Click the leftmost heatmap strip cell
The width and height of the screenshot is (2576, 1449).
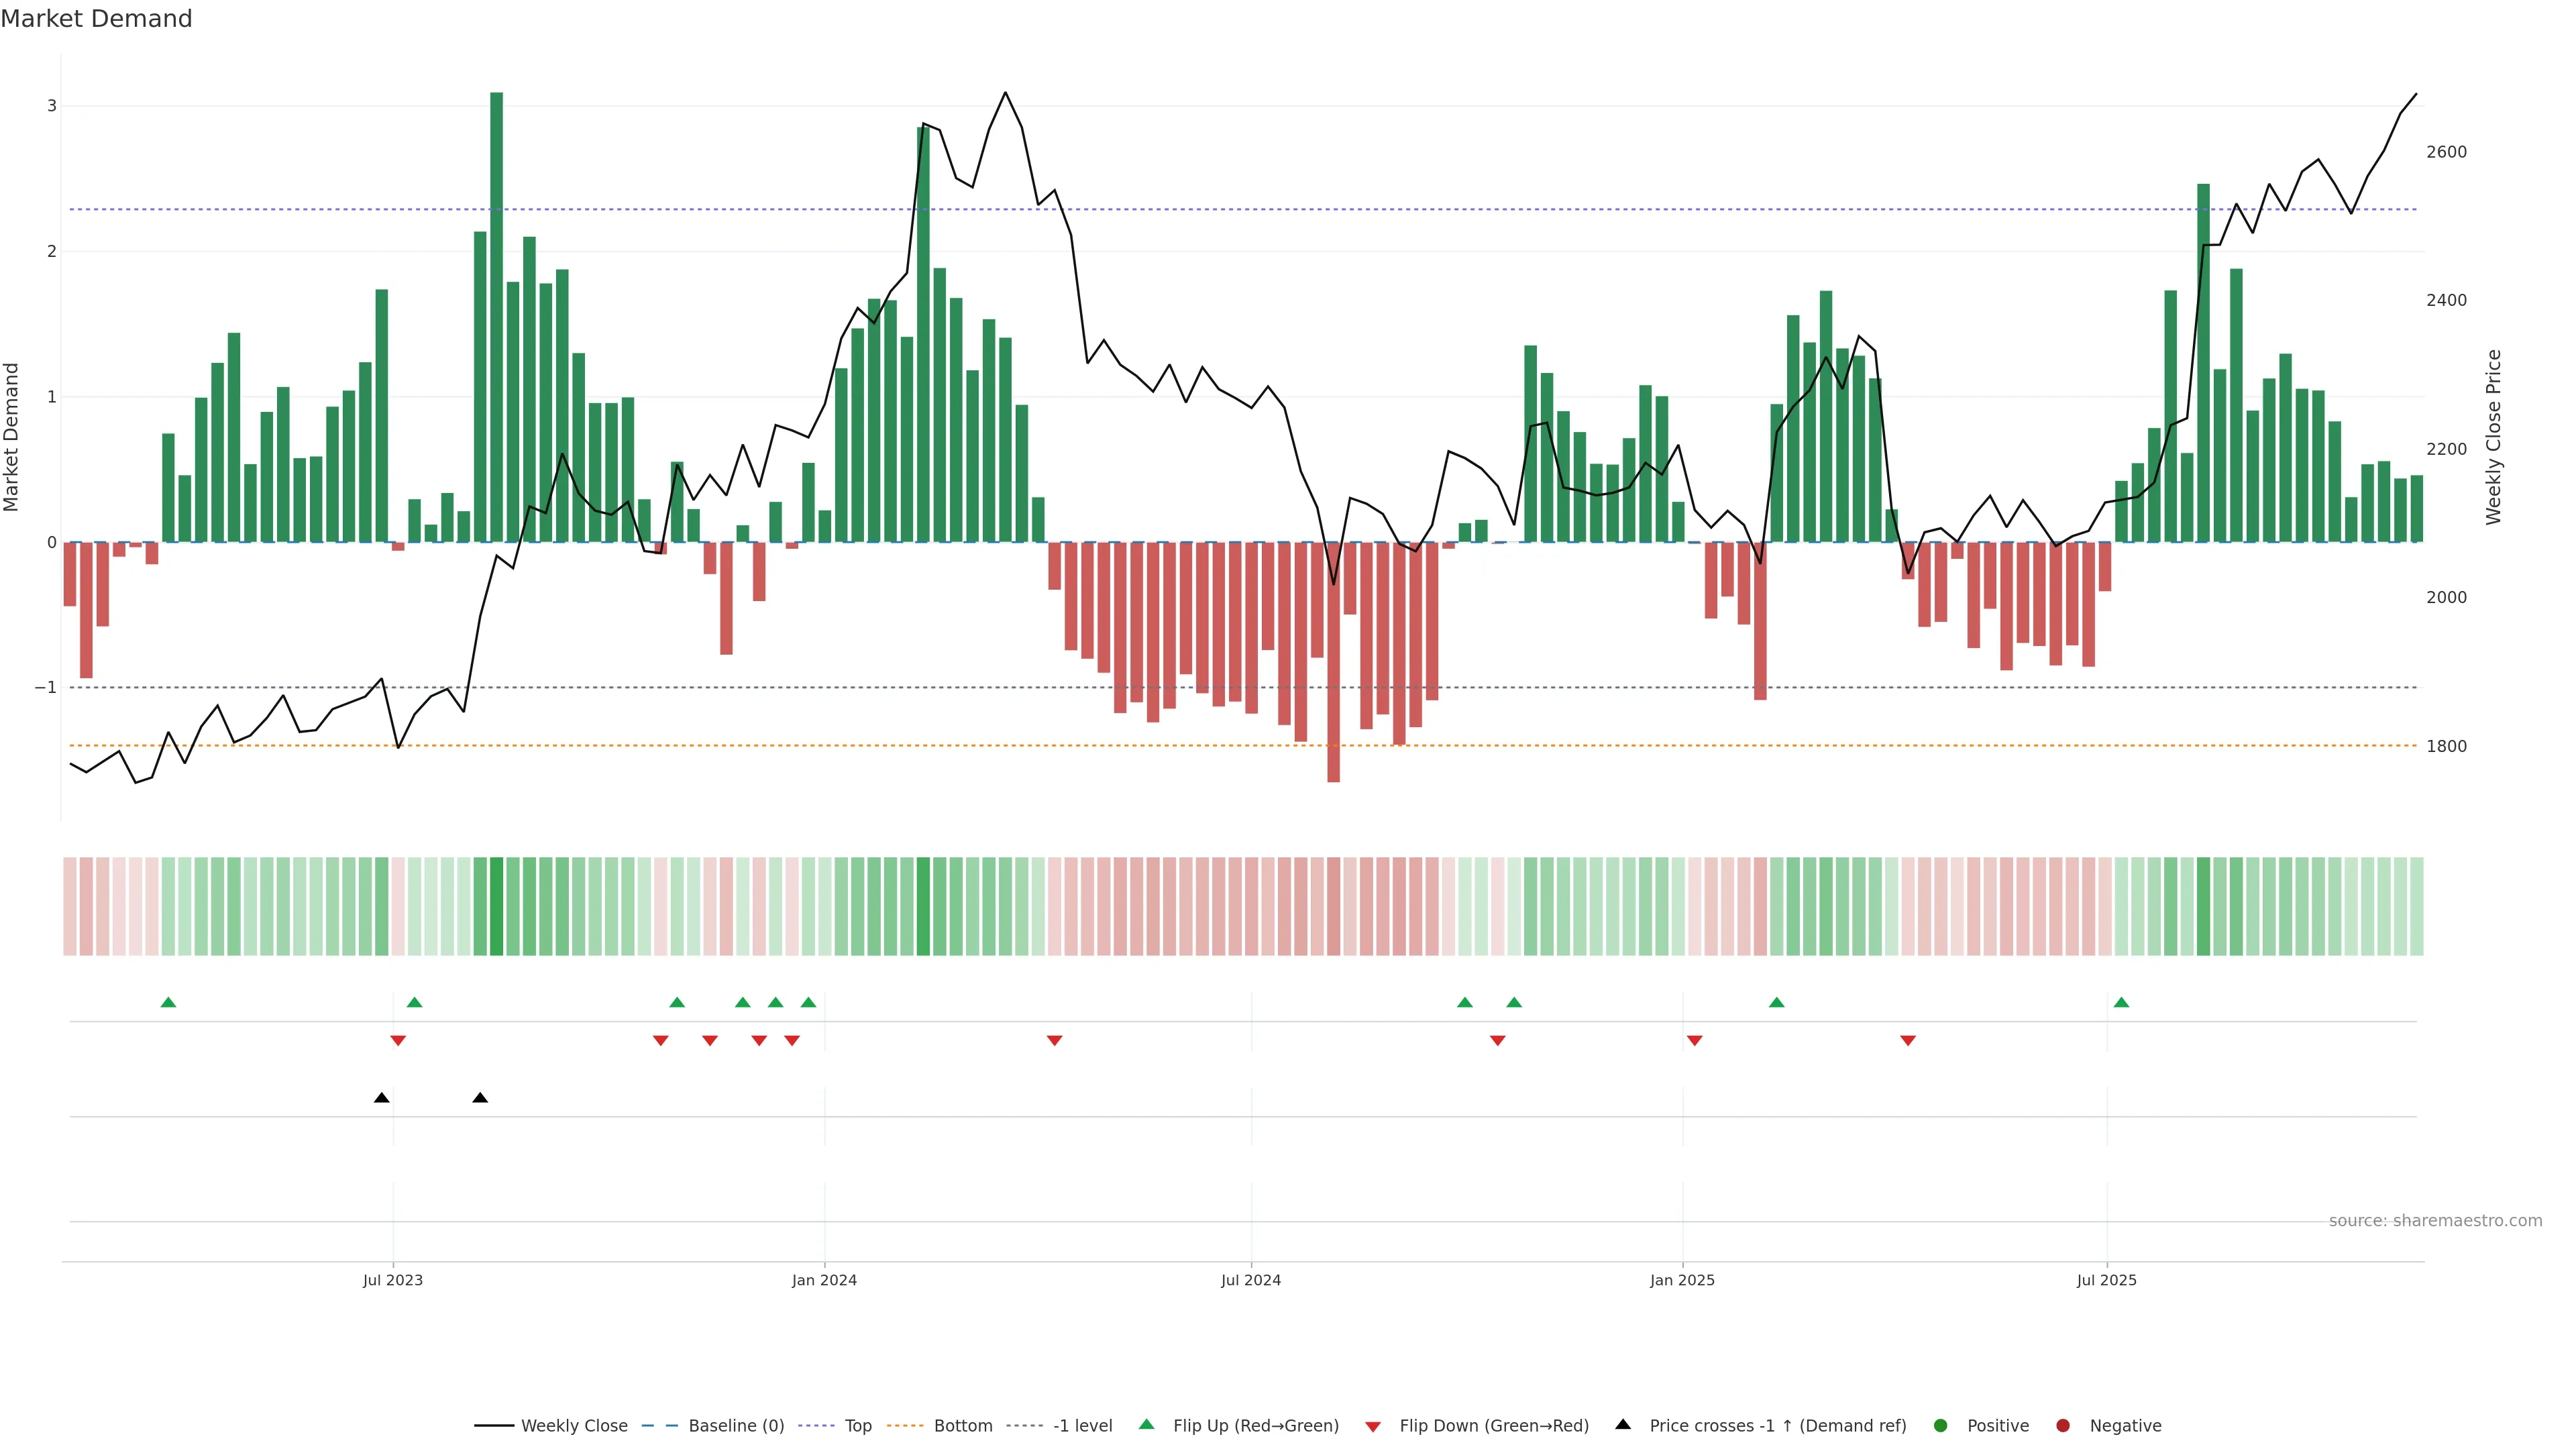[69, 906]
